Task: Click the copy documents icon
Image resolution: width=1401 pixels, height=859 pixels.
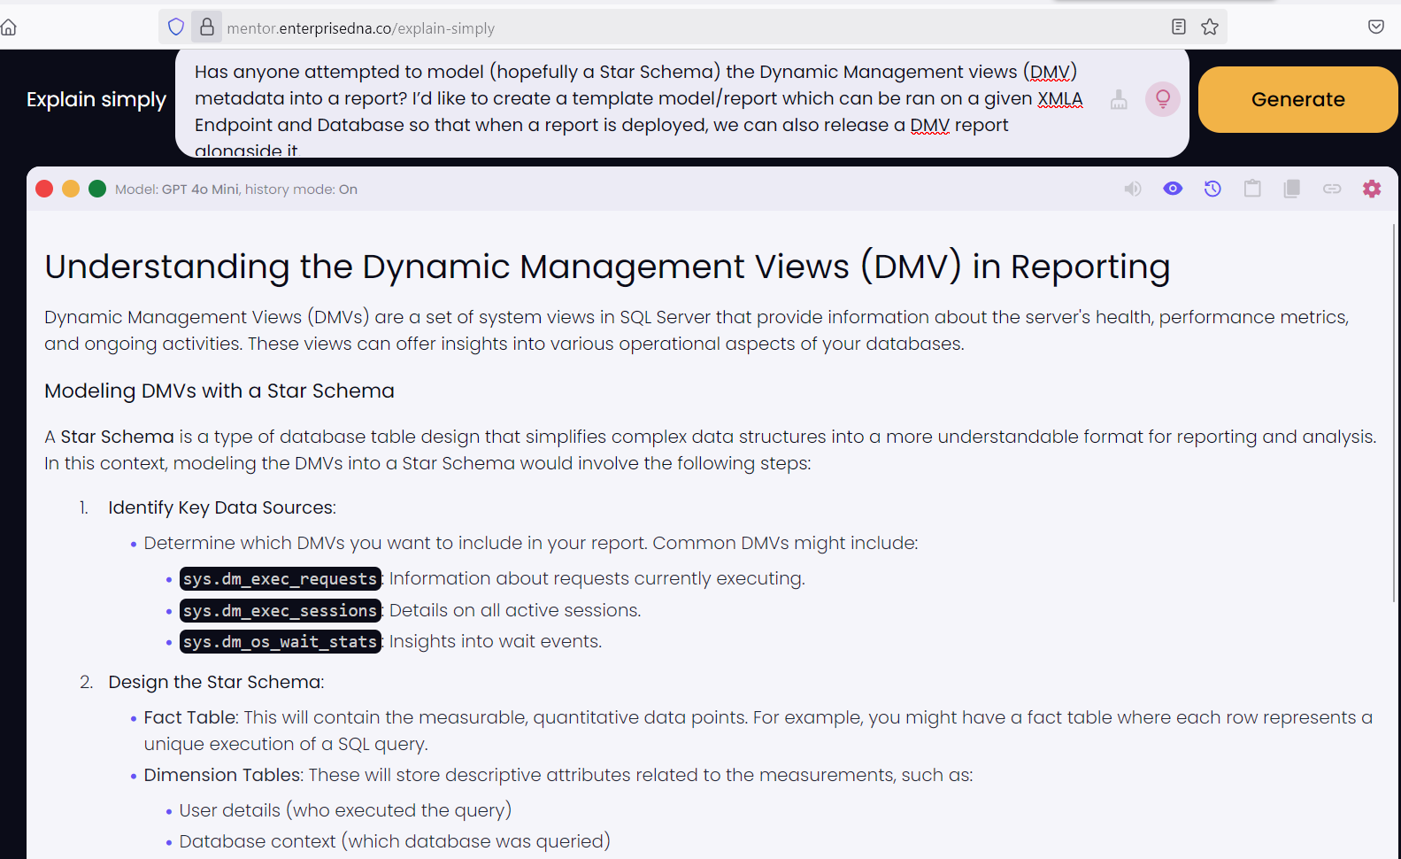Action: point(1292,189)
